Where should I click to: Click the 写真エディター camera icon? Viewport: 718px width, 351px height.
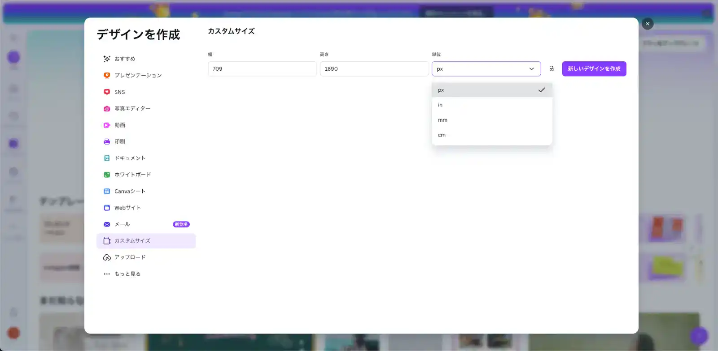(107, 109)
